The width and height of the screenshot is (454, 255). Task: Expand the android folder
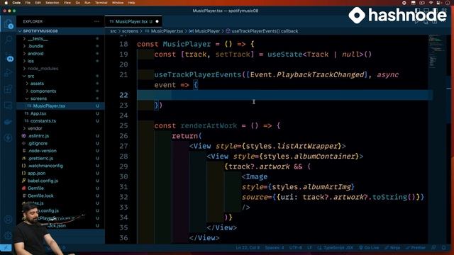pos(61,54)
